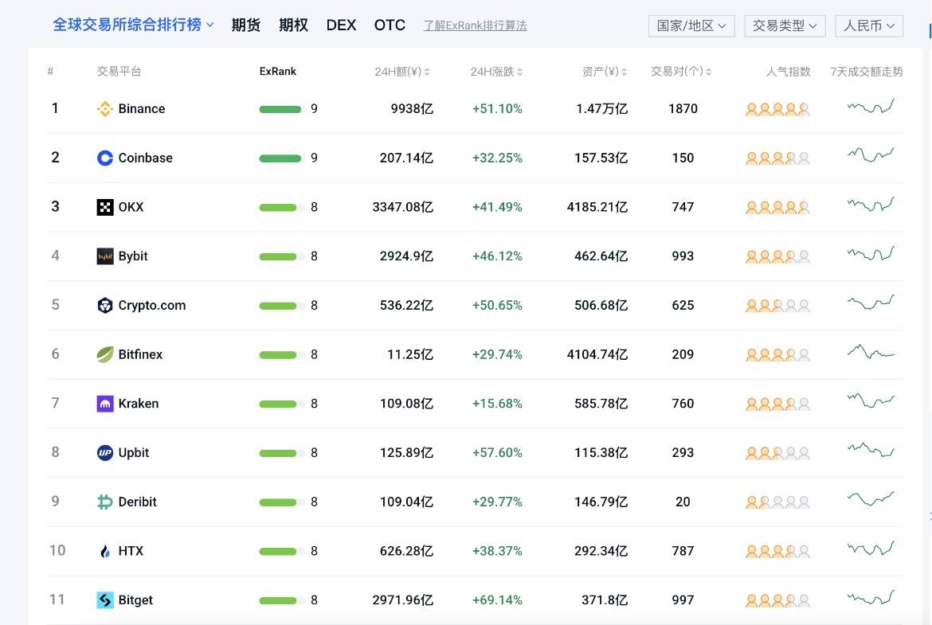Click the Crypto.com logo icon
Screen dimensions: 932x625
point(104,306)
